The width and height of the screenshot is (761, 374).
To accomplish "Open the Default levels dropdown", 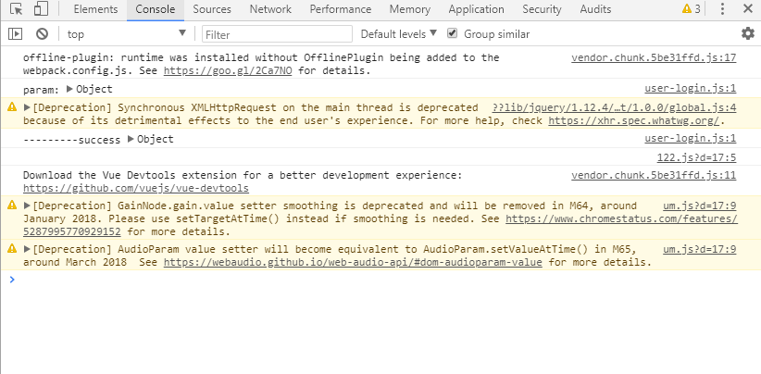I will click(x=398, y=34).
